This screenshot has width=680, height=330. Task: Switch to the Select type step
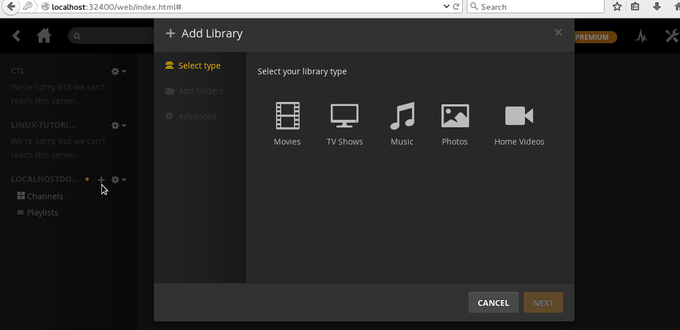[x=199, y=66]
